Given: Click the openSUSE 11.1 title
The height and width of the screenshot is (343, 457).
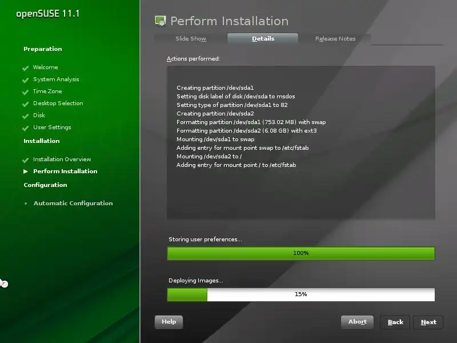Looking at the screenshot, I should (x=48, y=14).
